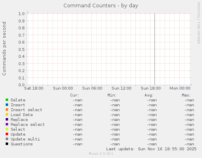Click the green Delete legend swatch

point(7,100)
